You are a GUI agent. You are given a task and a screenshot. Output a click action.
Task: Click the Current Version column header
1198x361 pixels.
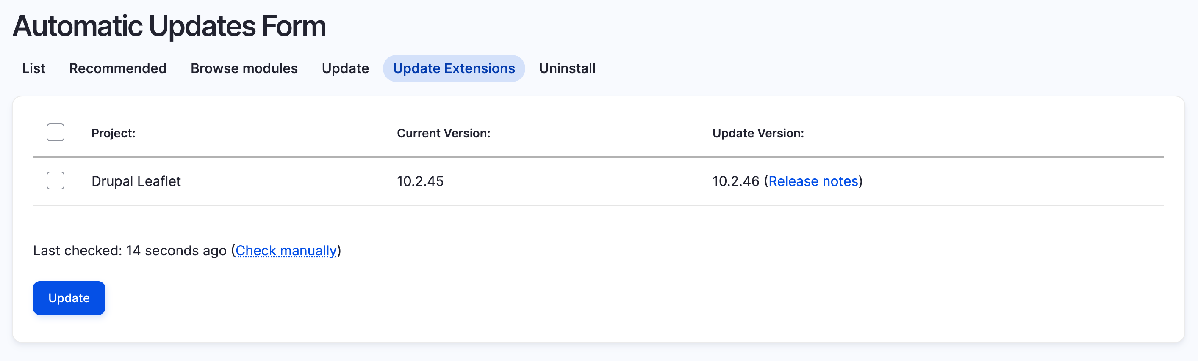coord(443,133)
